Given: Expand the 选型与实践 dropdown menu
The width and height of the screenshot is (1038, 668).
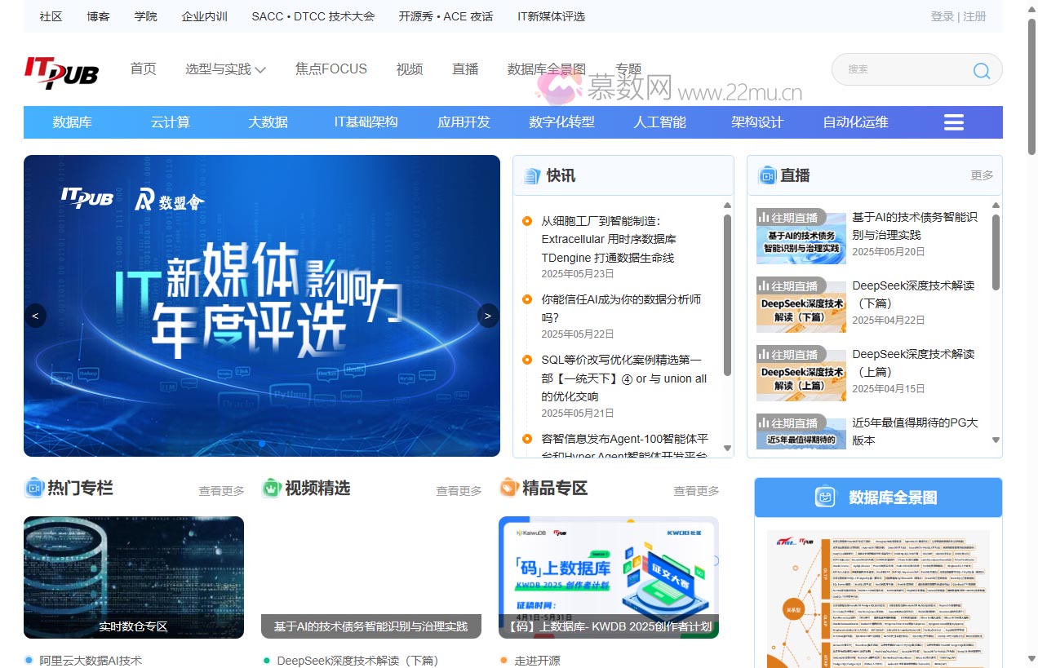Looking at the screenshot, I should tap(226, 69).
